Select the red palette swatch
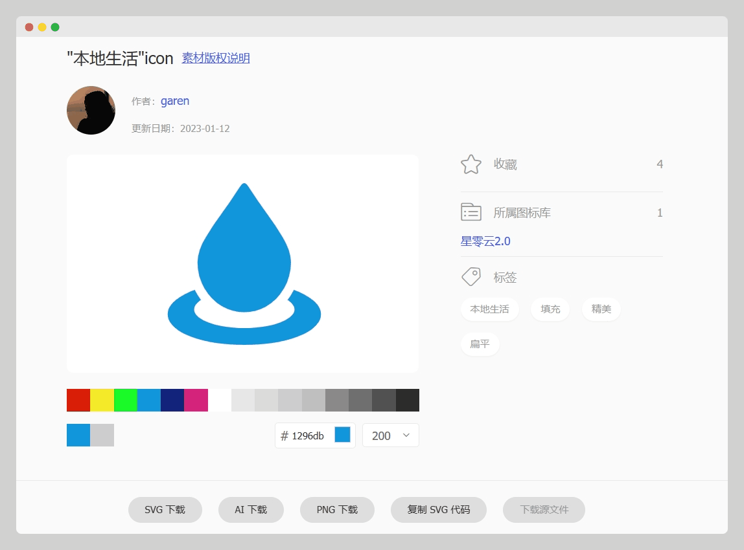 78,400
